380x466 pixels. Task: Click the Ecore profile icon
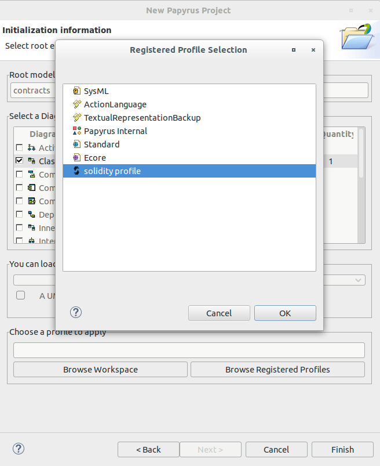click(x=76, y=157)
